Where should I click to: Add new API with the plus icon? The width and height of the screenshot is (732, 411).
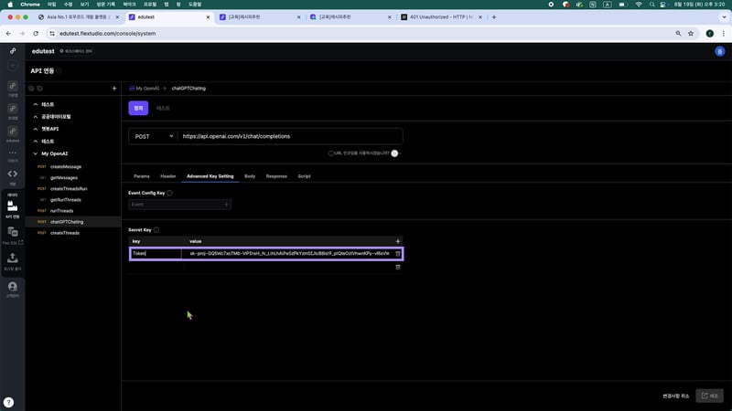[x=113, y=89]
